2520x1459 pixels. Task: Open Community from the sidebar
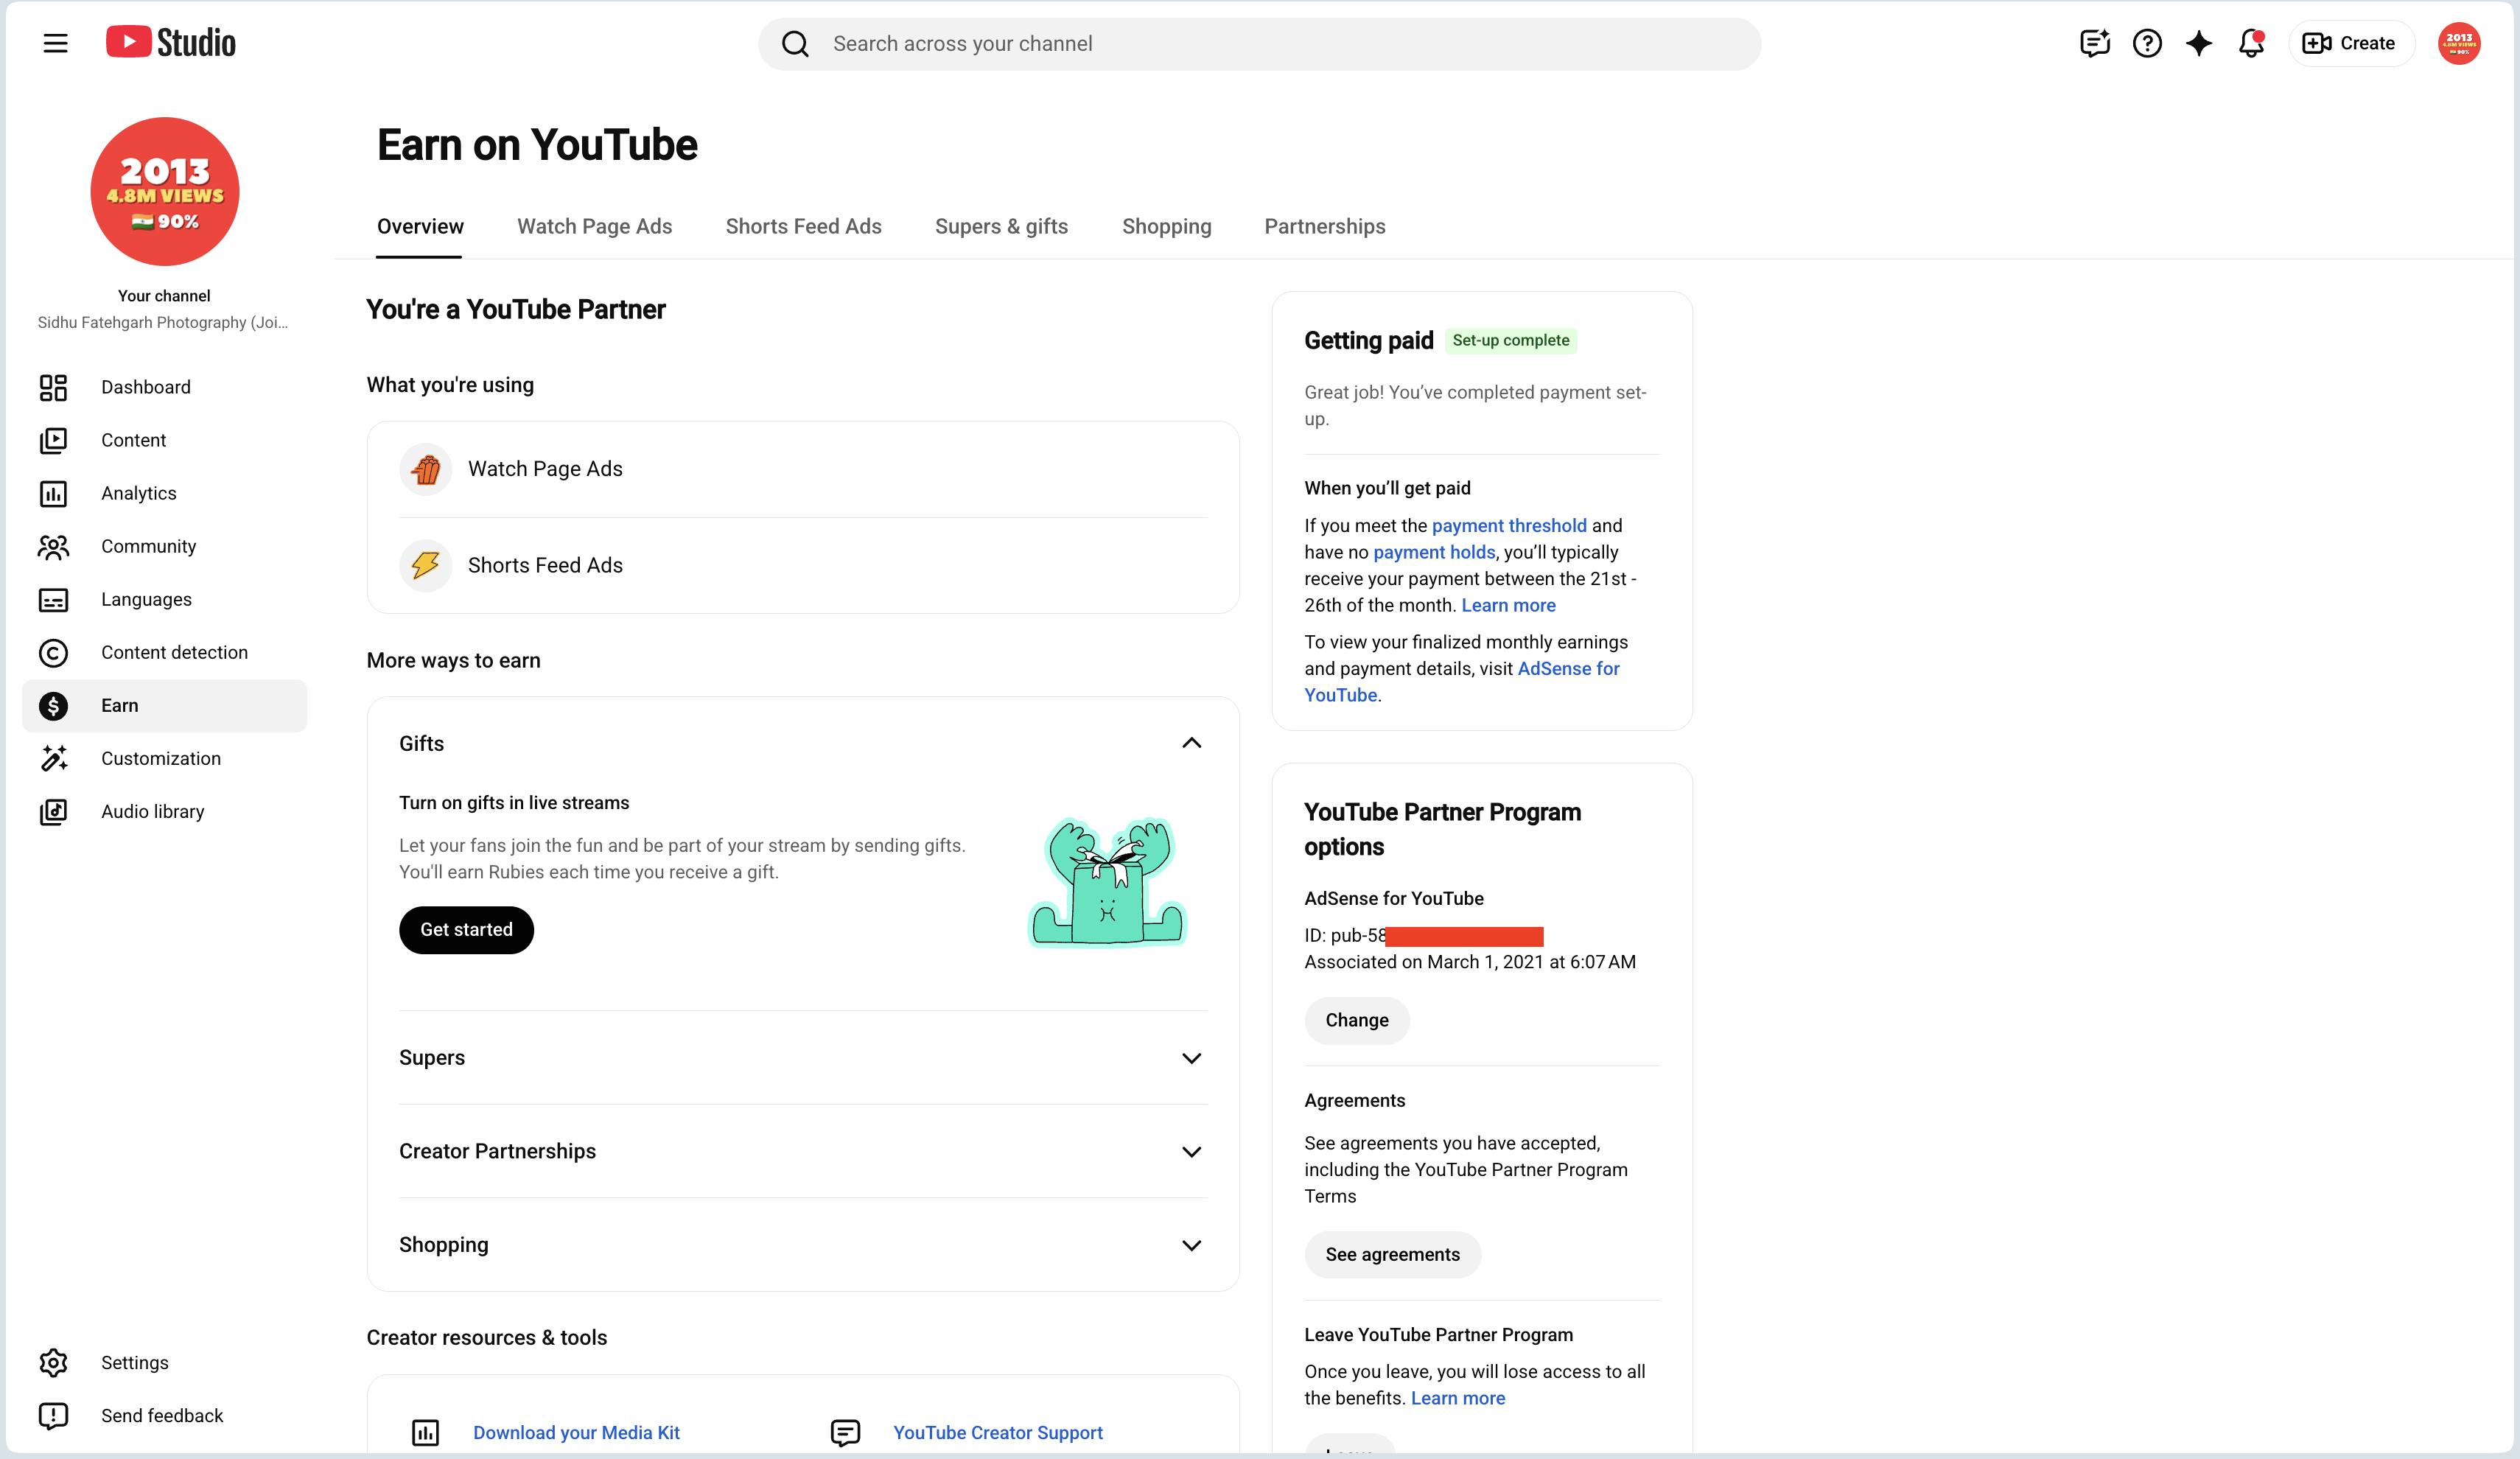(164, 546)
